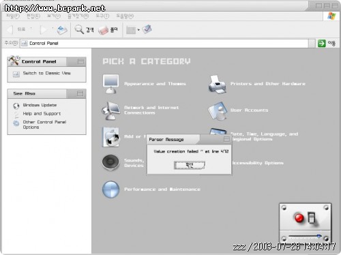341x255 pixels.
Task: Open the 즐겨찾기(A) menu
Action: (x=78, y=16)
